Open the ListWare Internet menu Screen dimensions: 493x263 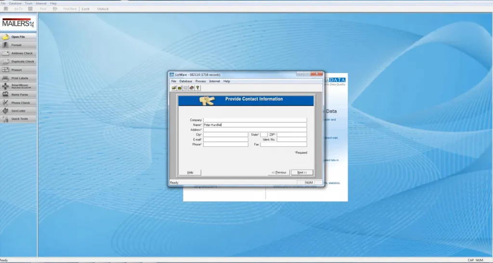point(215,81)
